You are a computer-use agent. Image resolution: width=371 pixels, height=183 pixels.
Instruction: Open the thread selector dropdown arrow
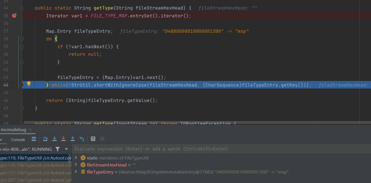pos(66,149)
